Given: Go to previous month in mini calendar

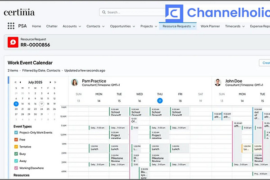Looking at the screenshot, I should 20,82.
